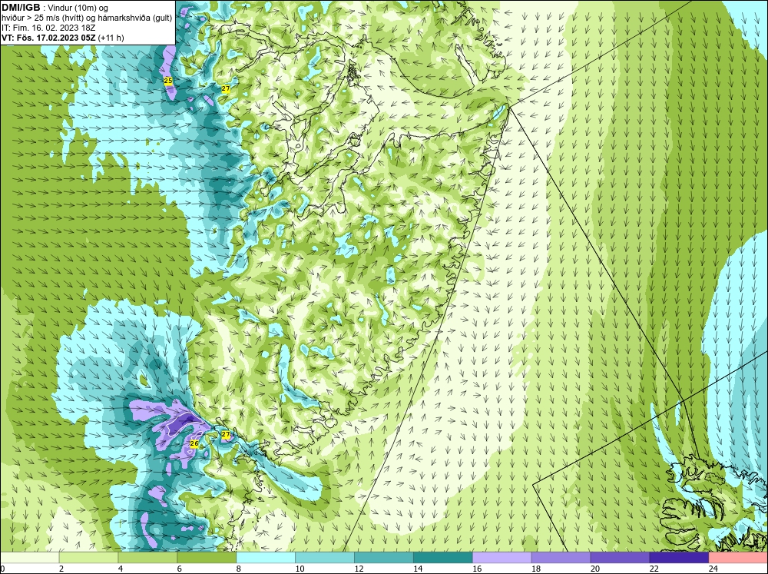The height and width of the screenshot is (574, 768).
Task: Click the 14 tick label on the colour scale
Action: click(418, 569)
